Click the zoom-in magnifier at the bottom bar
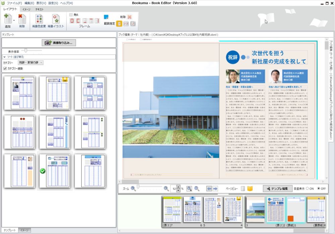The width and height of the screenshot is (335, 234). [165, 188]
